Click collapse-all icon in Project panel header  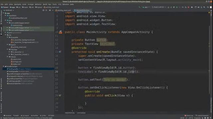click(x=46, y=10)
